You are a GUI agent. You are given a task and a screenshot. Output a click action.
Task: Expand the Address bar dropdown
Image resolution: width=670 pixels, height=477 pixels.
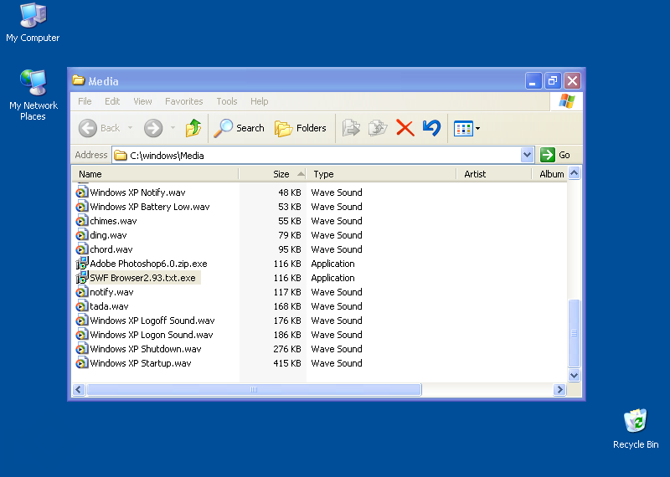[528, 155]
